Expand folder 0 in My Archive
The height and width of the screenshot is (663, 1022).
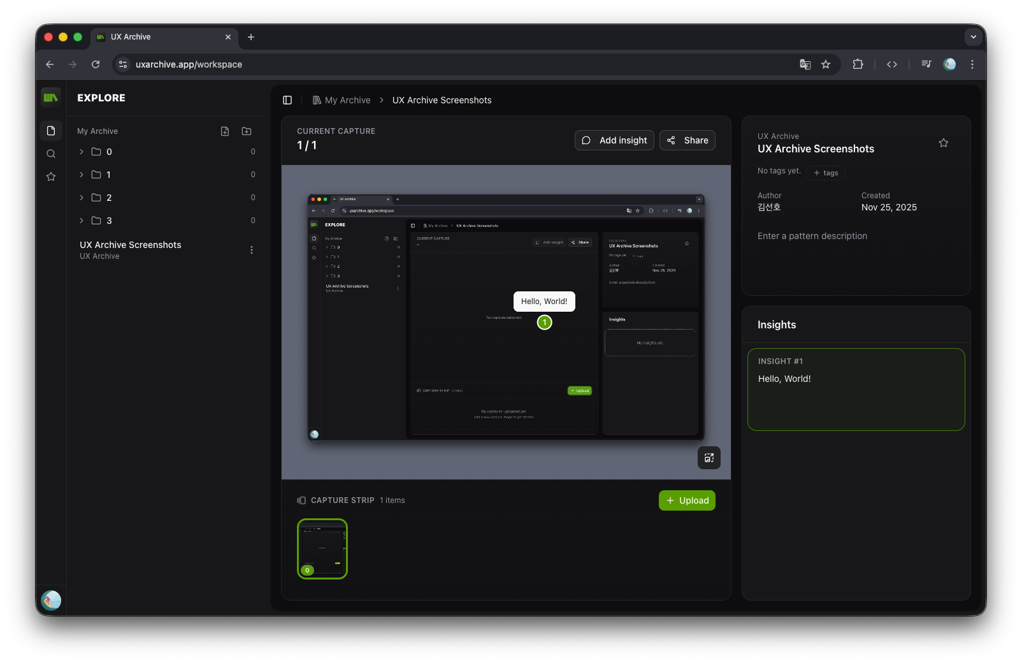tap(81, 152)
